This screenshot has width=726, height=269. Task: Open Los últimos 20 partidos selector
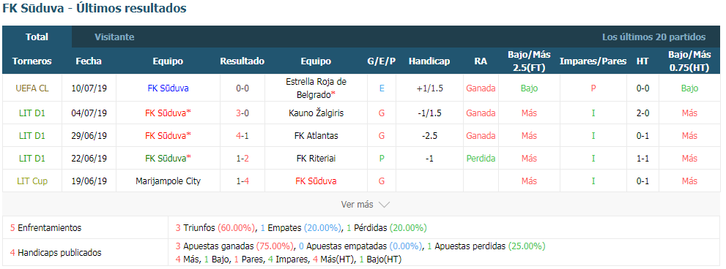653,37
